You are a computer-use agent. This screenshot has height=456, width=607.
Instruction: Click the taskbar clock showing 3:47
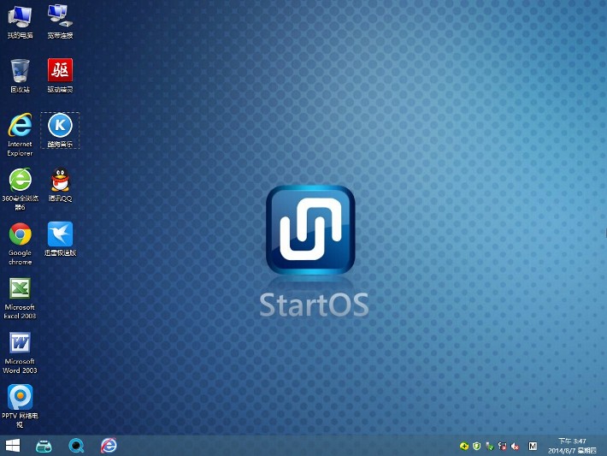pos(572,441)
